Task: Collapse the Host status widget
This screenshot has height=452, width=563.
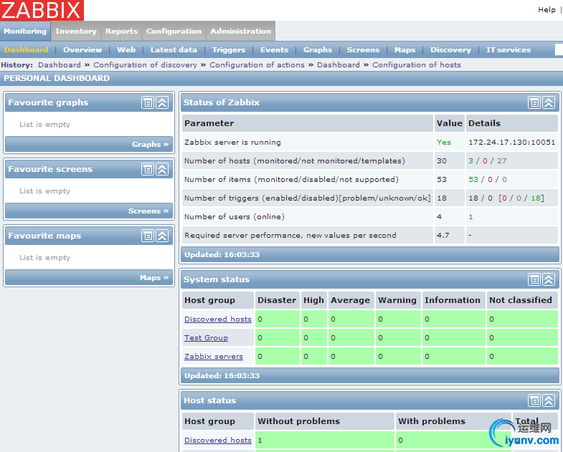Action: pos(549,400)
